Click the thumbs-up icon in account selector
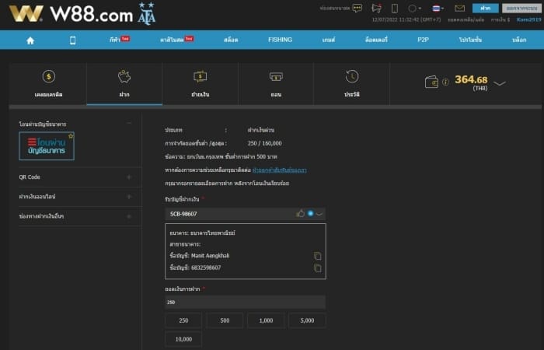This screenshot has width=544, height=350. point(301,213)
